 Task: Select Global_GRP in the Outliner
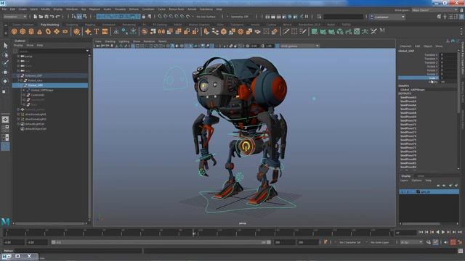point(50,86)
